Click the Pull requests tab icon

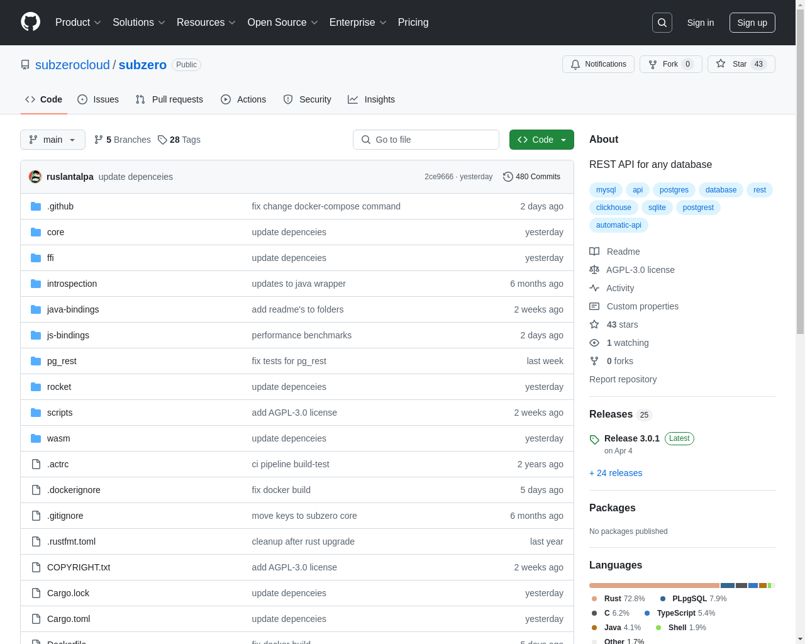pos(140,99)
